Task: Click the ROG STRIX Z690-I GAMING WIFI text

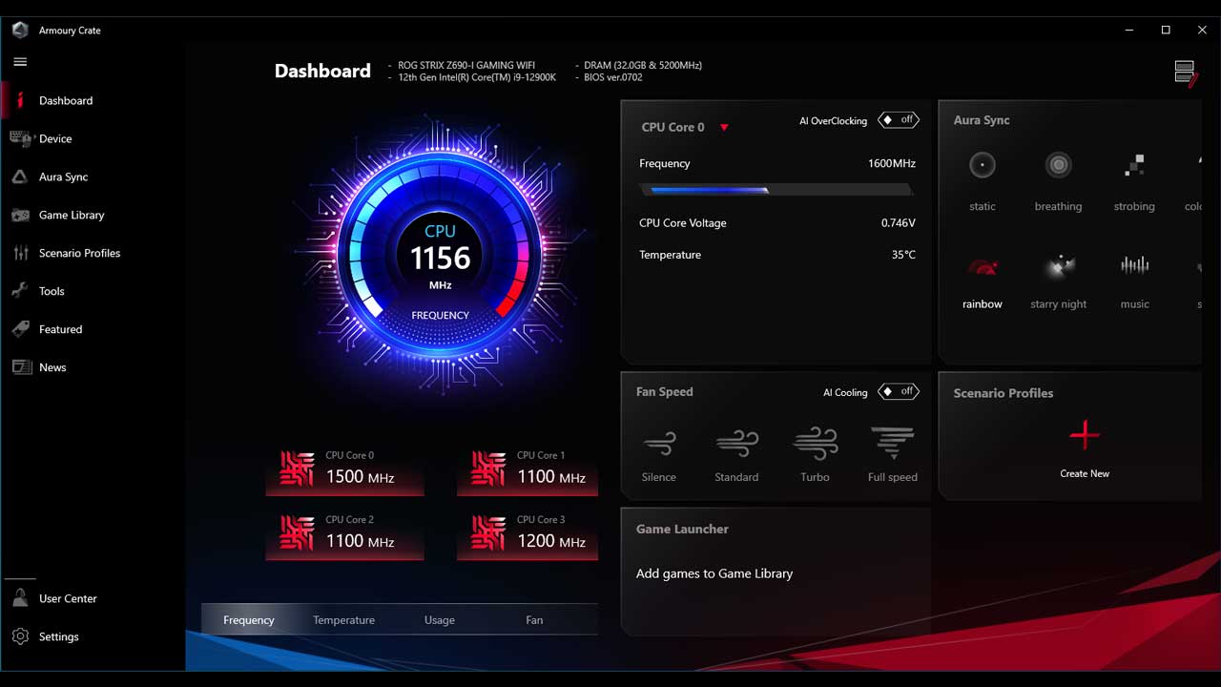Action: (466, 66)
